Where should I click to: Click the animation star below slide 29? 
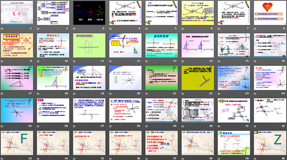(147, 126)
